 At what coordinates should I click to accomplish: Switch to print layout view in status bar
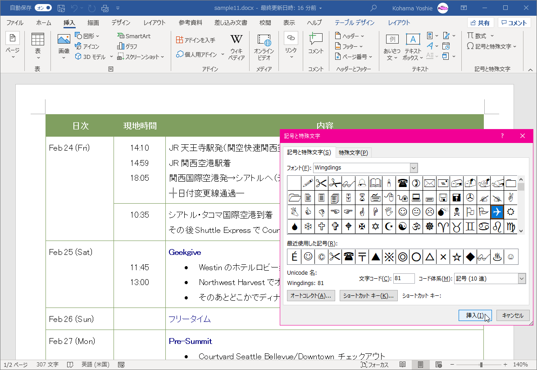[420, 365]
